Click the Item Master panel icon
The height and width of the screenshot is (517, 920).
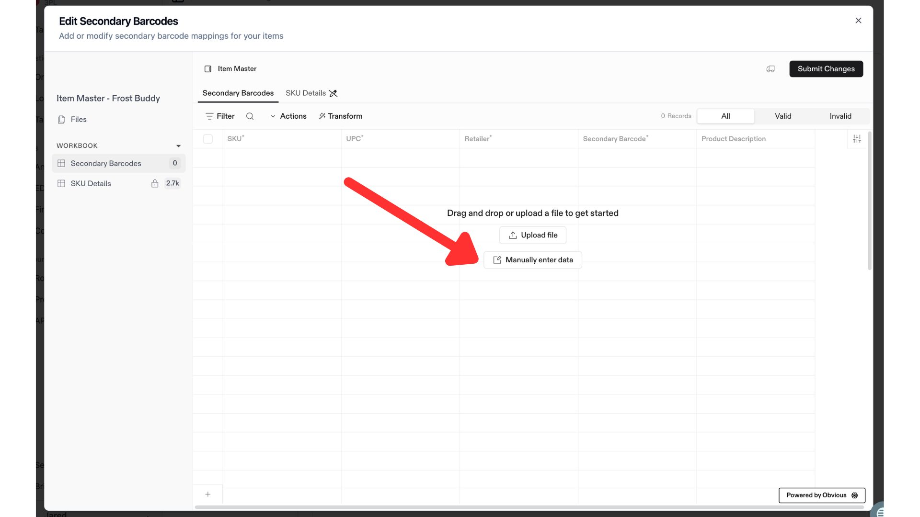point(208,69)
